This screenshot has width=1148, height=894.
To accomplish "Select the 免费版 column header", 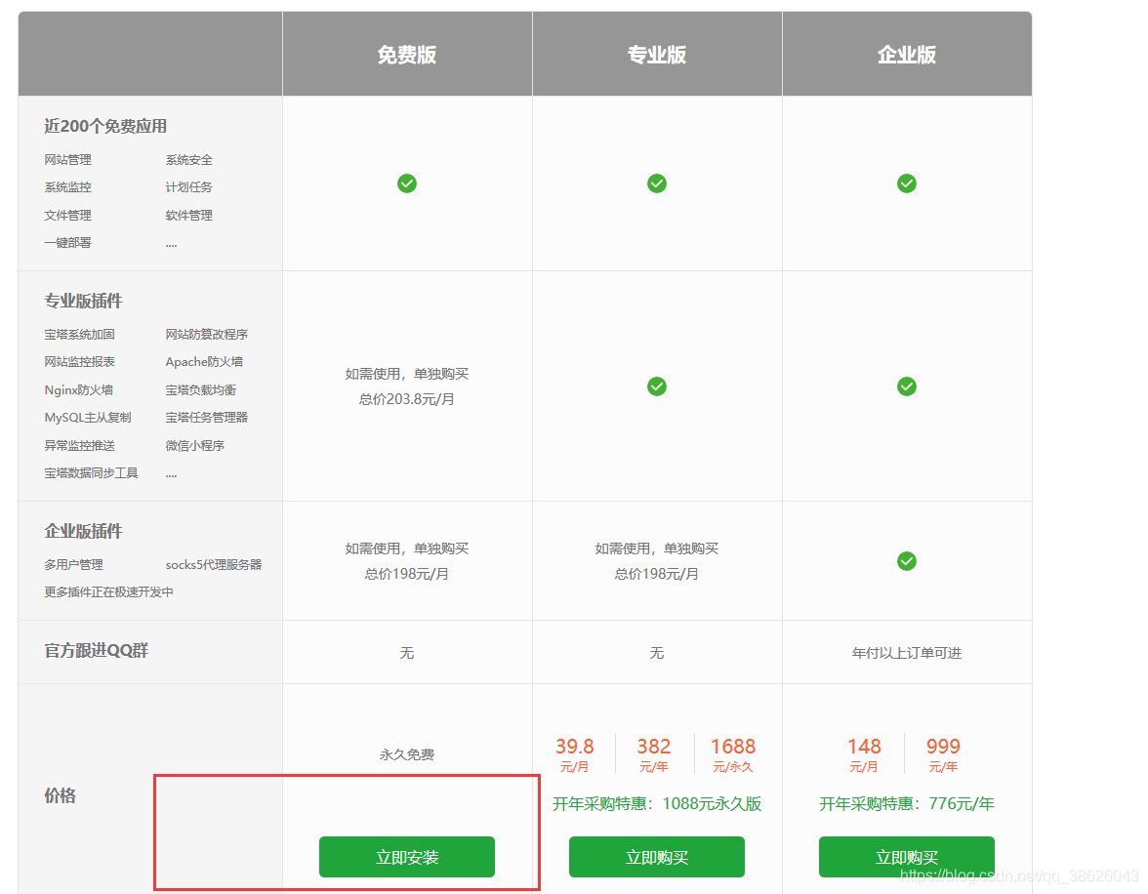I will 407,55.
